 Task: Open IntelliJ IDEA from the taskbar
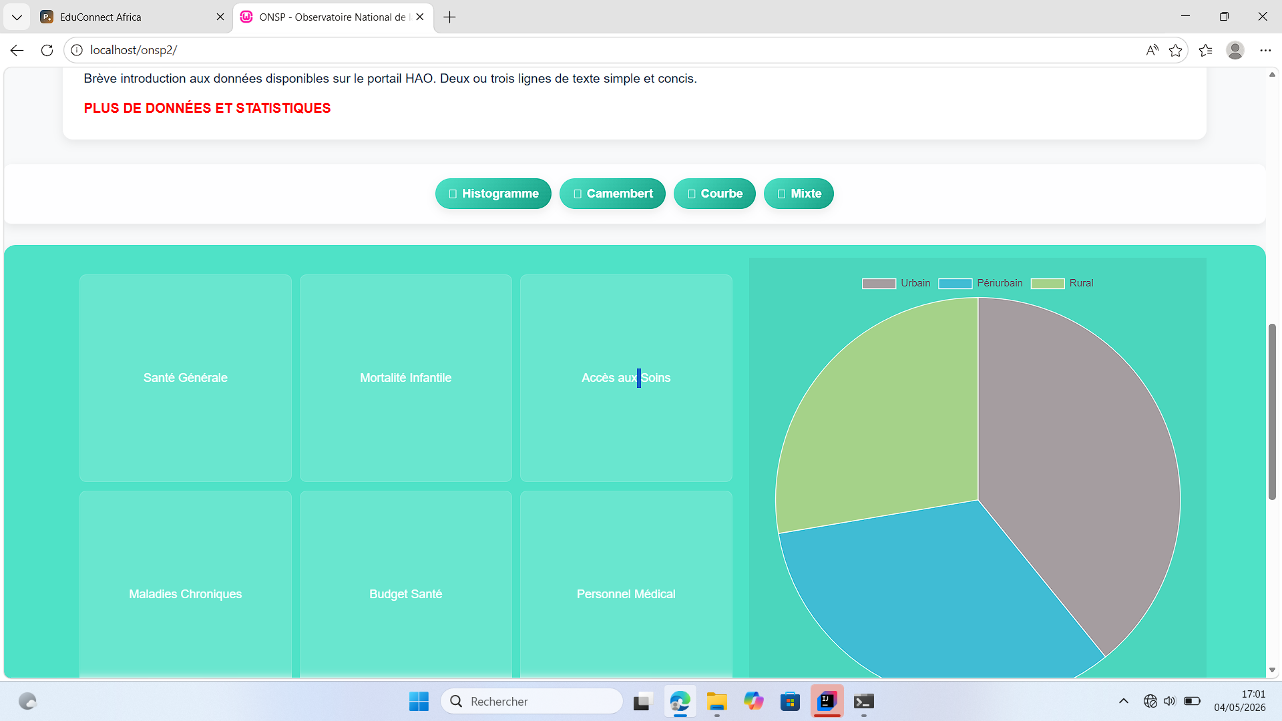coord(827,702)
